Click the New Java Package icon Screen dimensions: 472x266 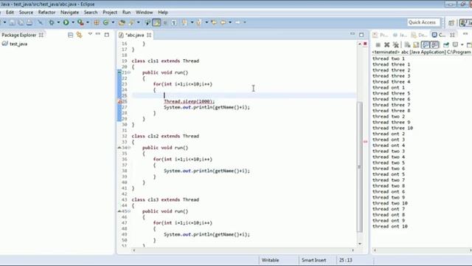click(x=97, y=23)
